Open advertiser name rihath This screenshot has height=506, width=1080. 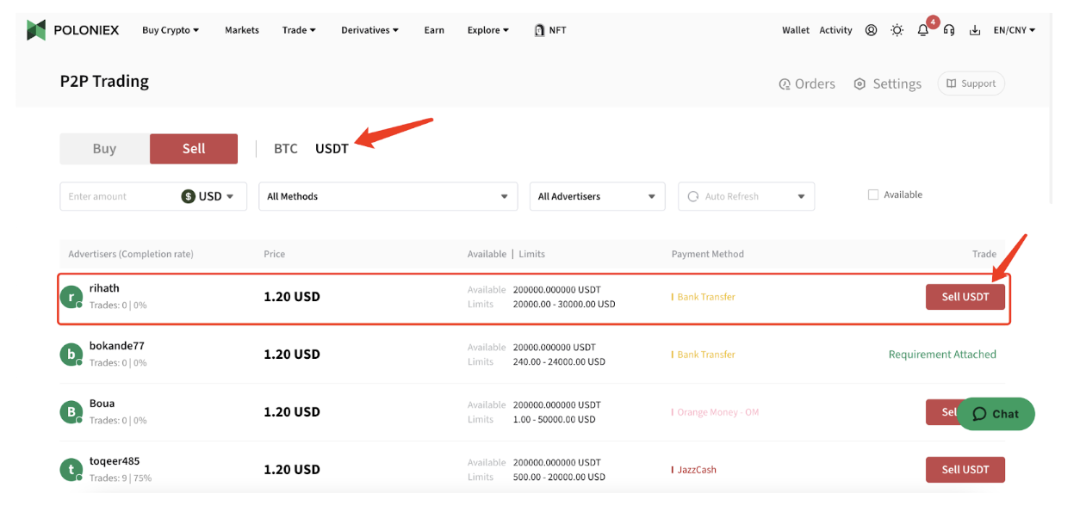[104, 288]
